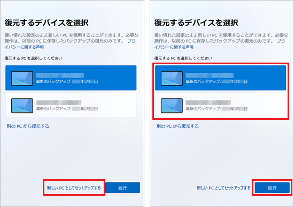Open privacy statement link in right panel
The image size is (294, 207).
174,47
